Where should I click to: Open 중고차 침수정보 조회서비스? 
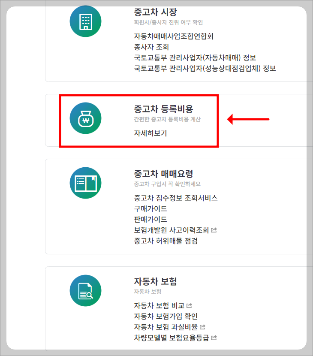(176, 198)
